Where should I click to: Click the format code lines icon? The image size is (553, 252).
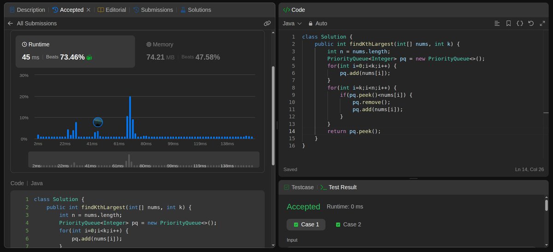point(497,23)
